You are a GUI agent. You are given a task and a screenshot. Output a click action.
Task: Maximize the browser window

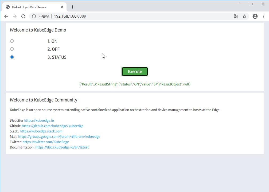(251, 4)
